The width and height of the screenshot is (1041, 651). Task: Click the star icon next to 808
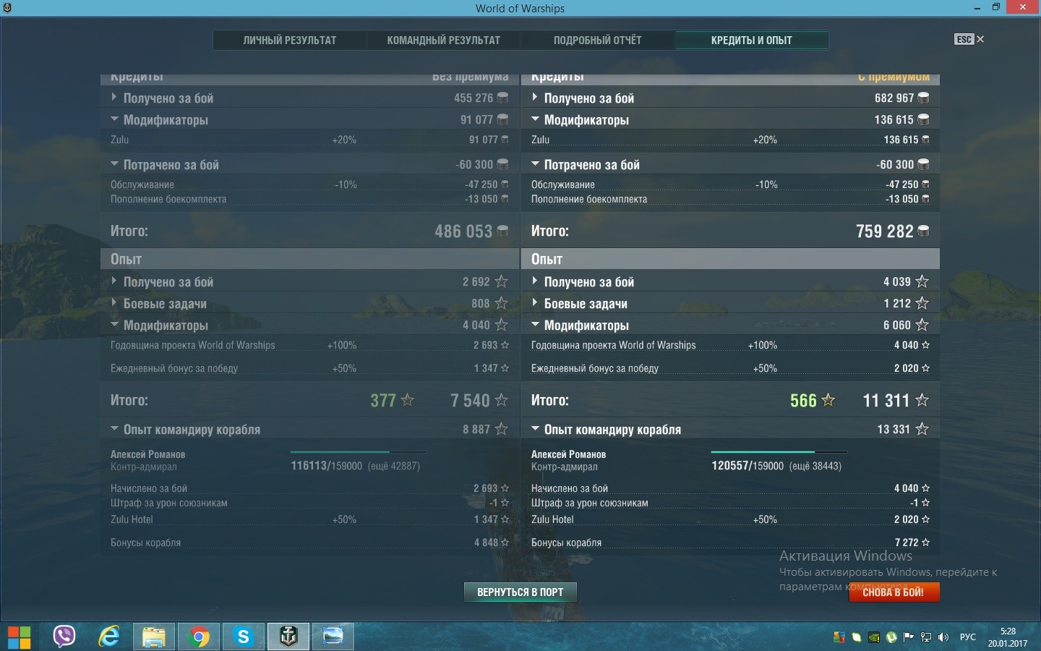(x=501, y=303)
